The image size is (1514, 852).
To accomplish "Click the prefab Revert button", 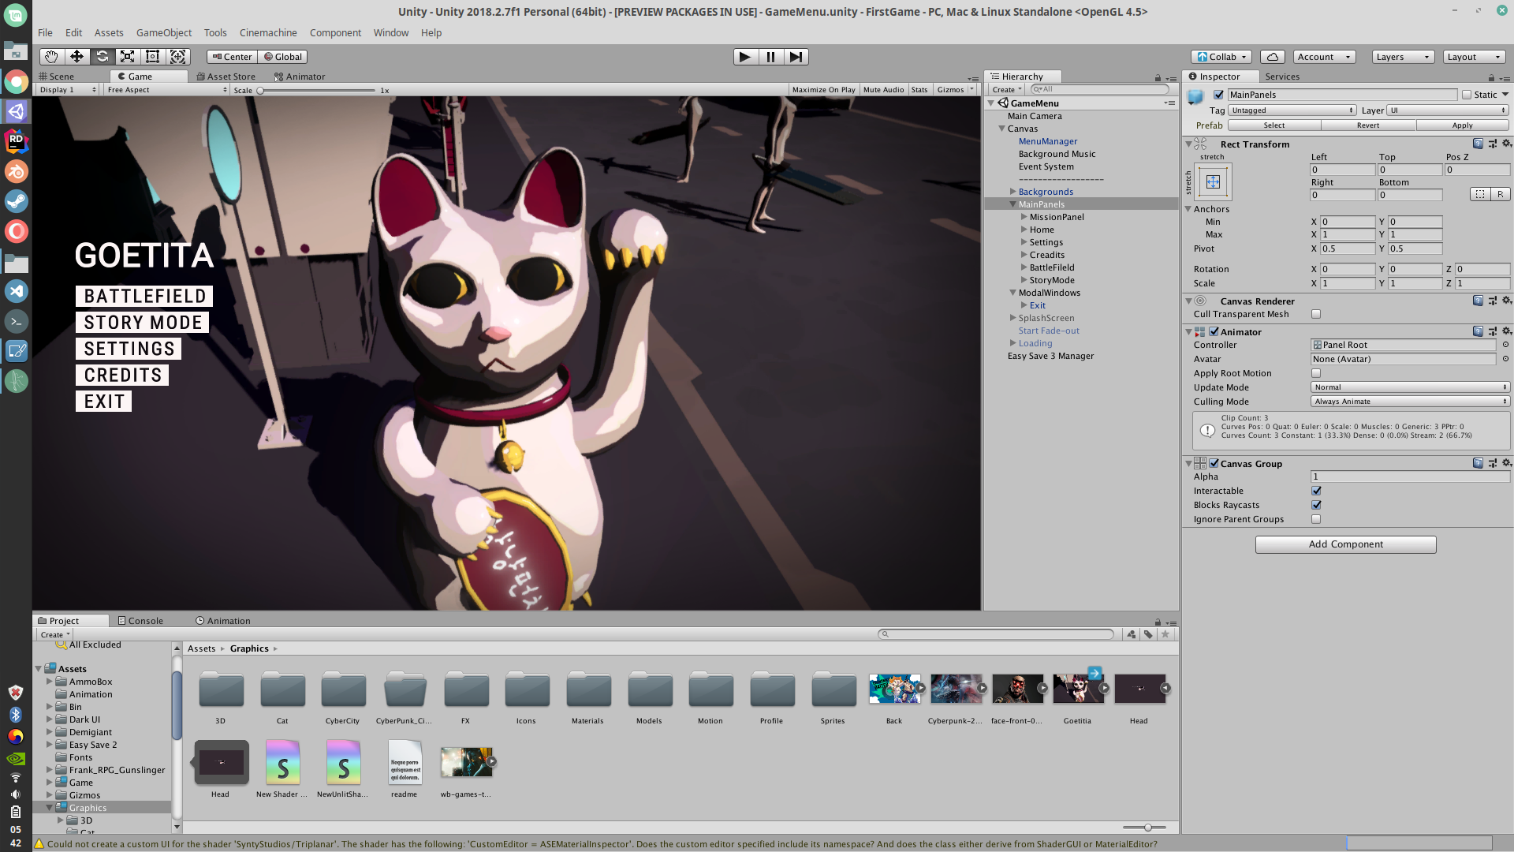I will point(1368,125).
